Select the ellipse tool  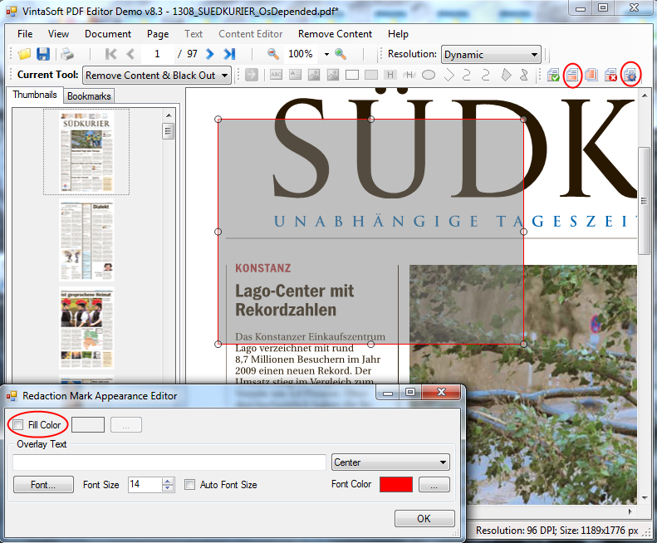[x=429, y=75]
